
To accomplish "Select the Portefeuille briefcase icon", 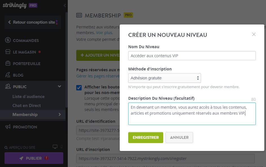I will click(8, 63).
